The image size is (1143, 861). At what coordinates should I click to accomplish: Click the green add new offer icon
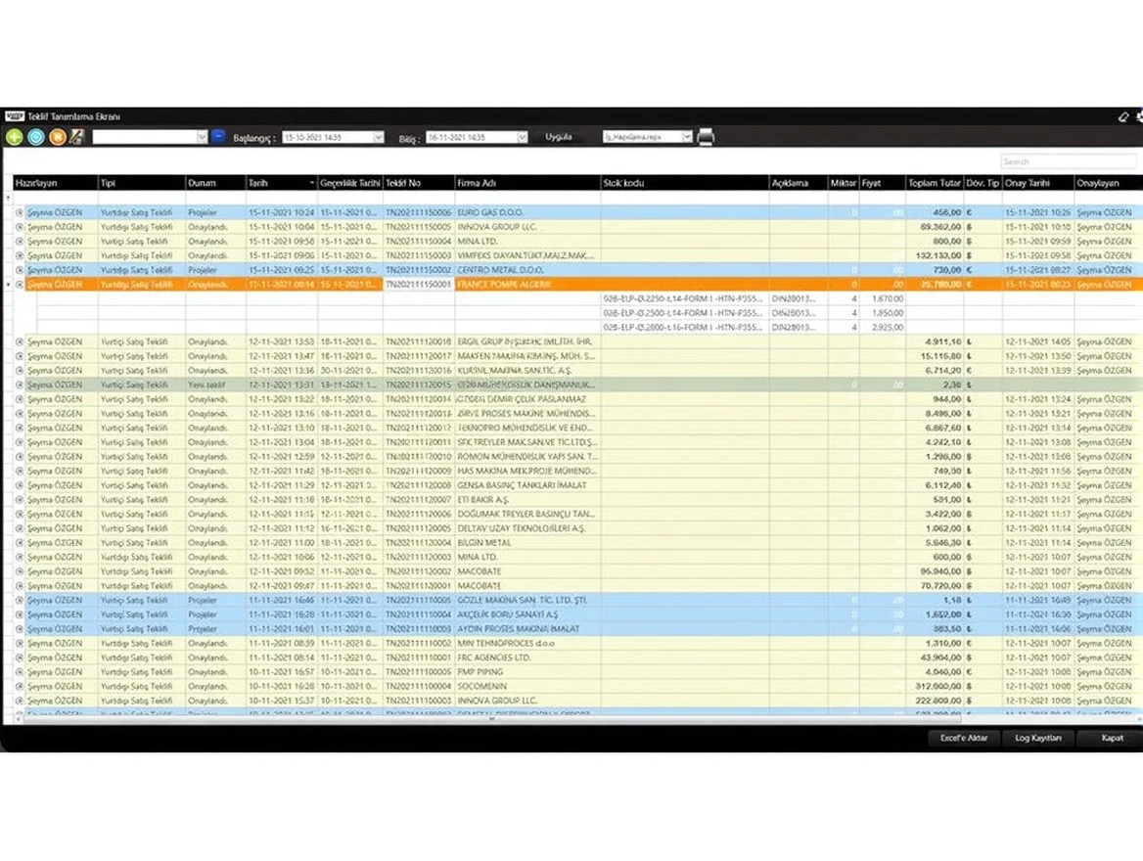(14, 137)
